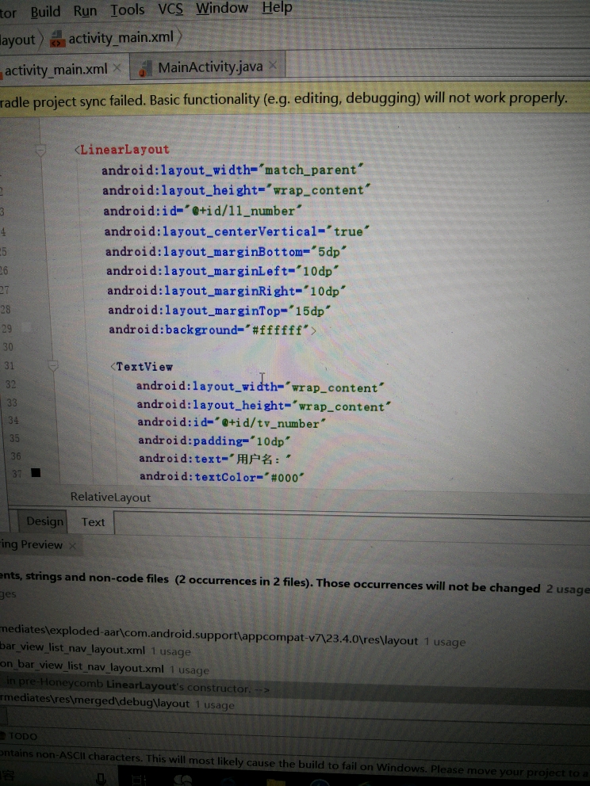
Task: Click android:layout_marginRight="10dp" line
Action: [x=227, y=291]
